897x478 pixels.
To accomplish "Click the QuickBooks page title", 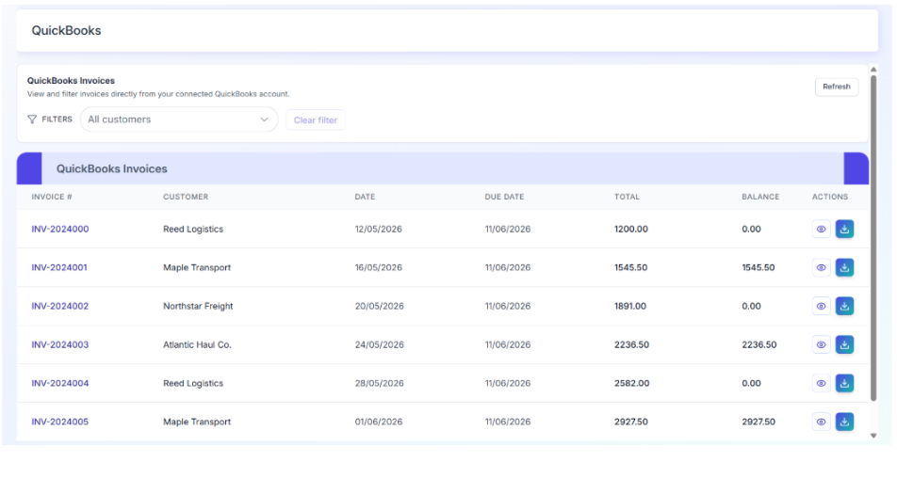I will (x=66, y=31).
